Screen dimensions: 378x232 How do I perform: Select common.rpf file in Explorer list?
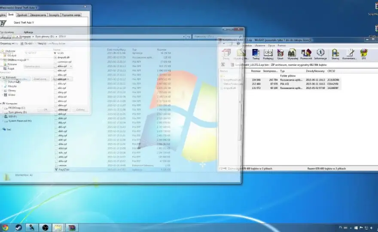point(64,62)
